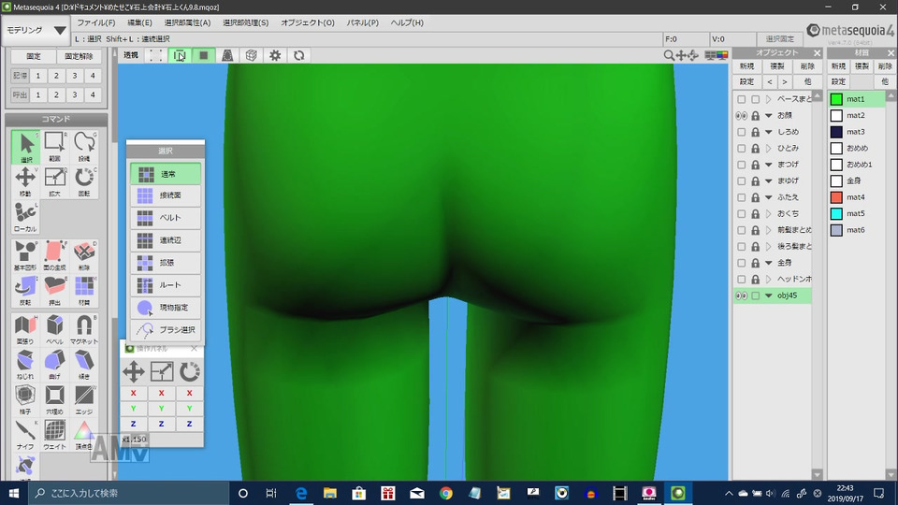Toggle lock box of obj45 object
Viewport: 898px width, 505px height.
[x=756, y=296]
